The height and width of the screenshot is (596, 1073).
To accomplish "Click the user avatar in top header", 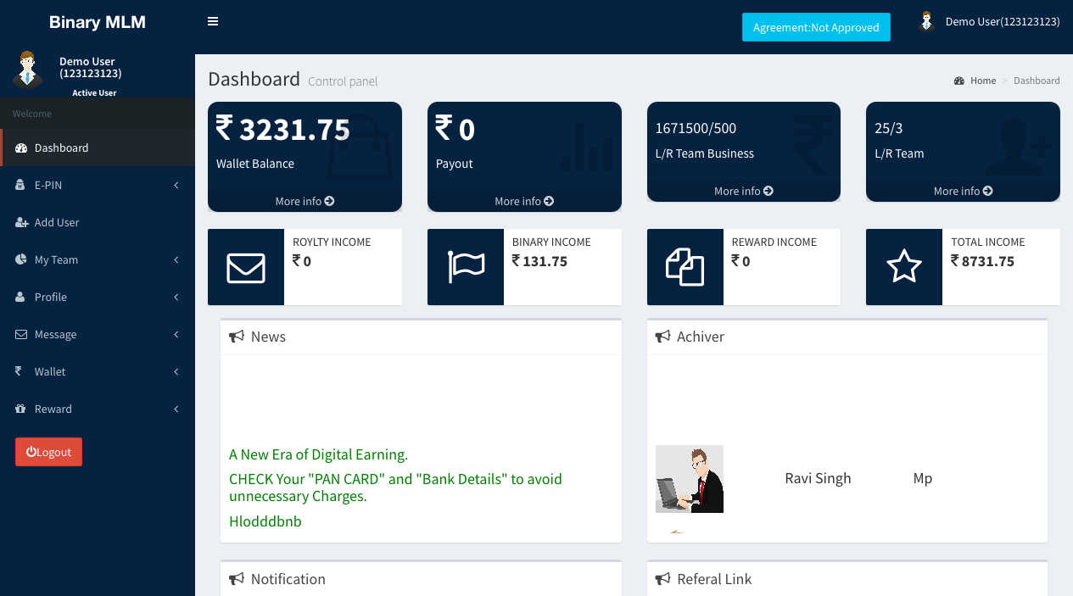I will pos(926,22).
